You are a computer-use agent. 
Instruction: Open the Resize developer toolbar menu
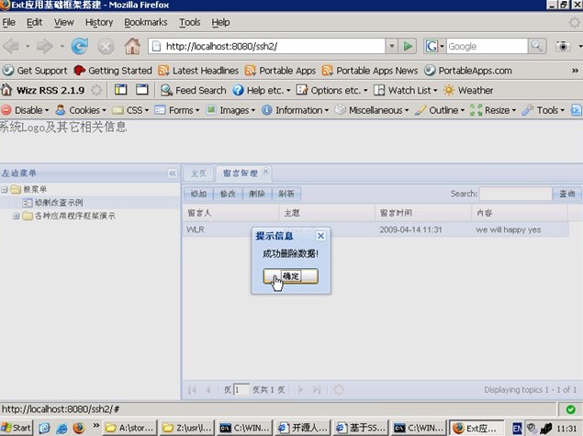tap(493, 110)
